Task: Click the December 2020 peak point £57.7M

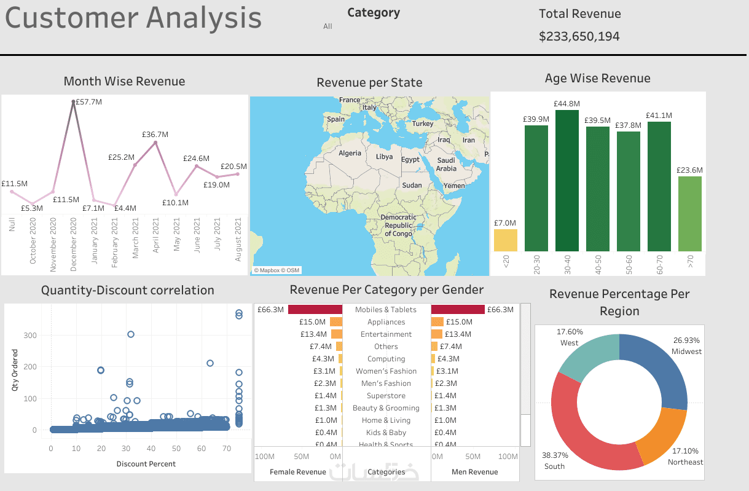Action: coord(74,102)
